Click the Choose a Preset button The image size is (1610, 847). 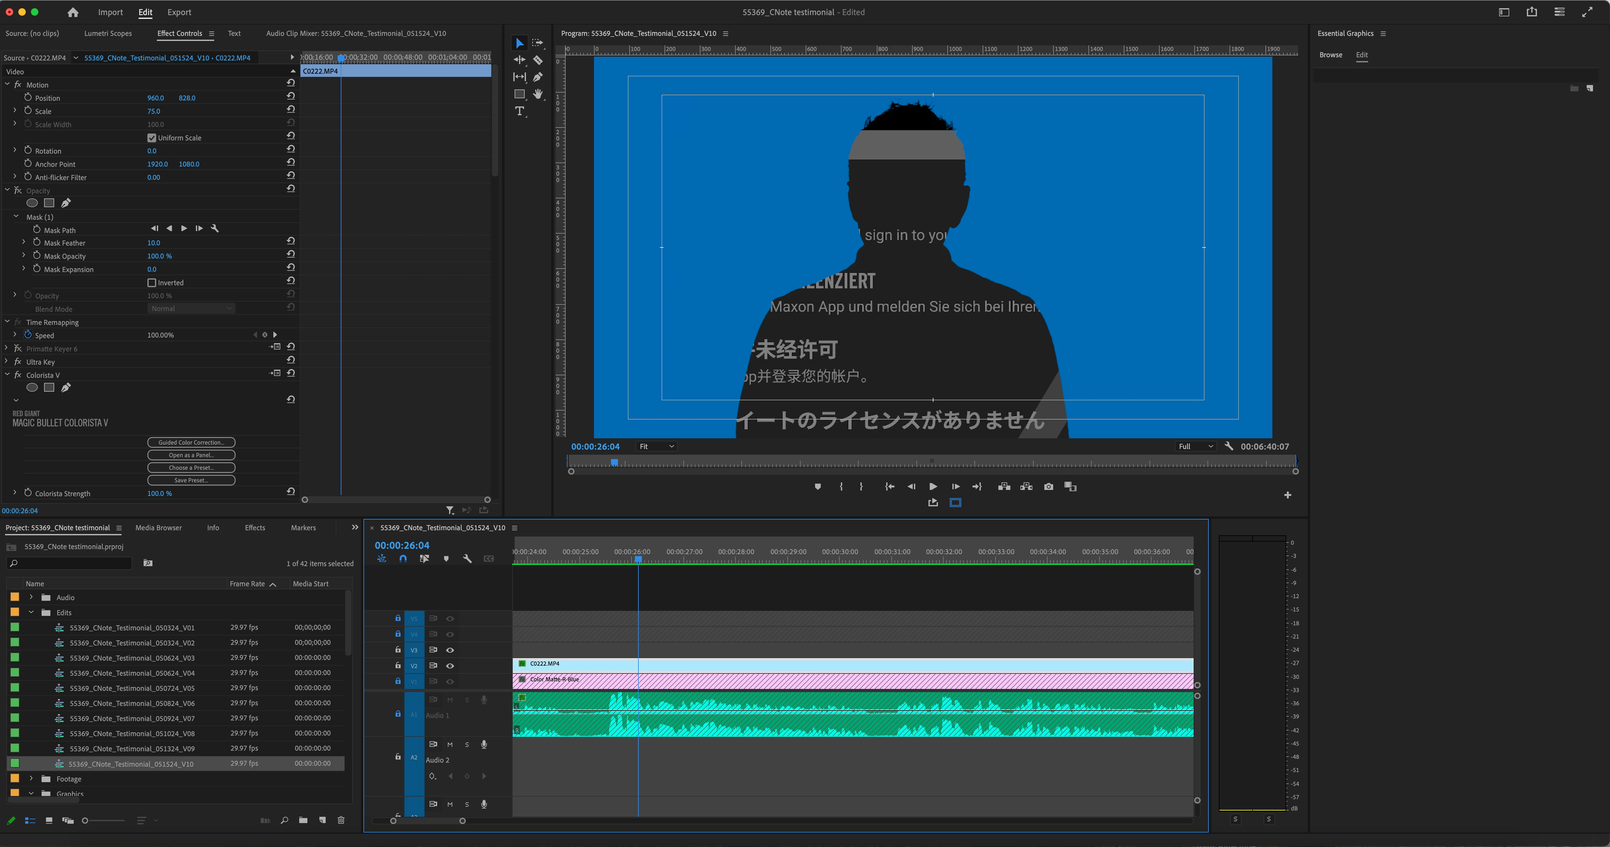coord(191,468)
